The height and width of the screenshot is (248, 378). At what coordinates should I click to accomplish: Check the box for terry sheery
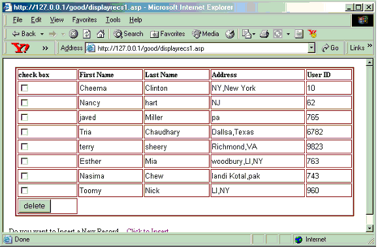(x=24, y=147)
